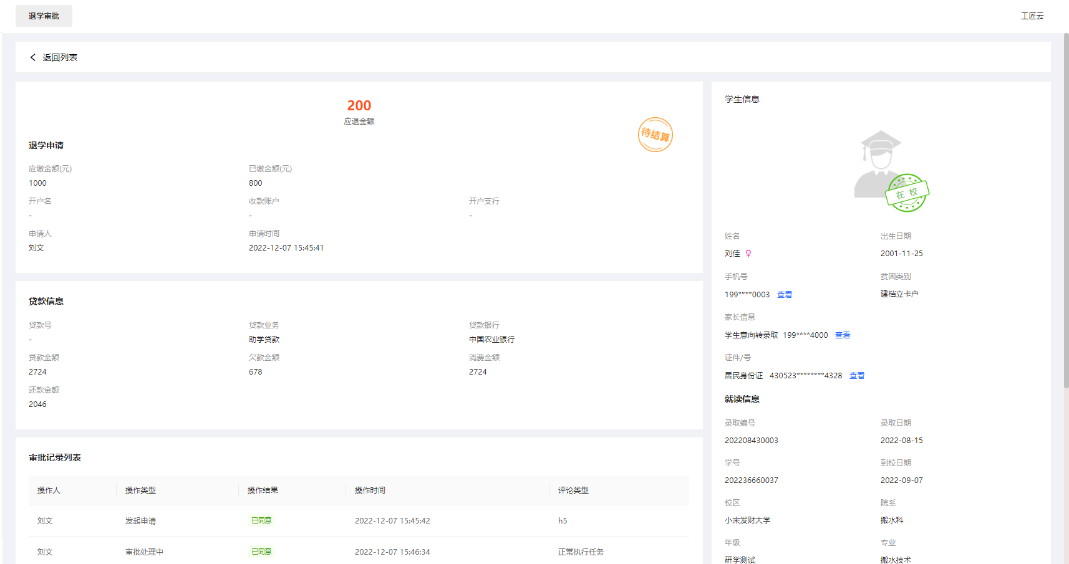
Task: Open the 退学审批 tab at top left
Action: pos(43,16)
